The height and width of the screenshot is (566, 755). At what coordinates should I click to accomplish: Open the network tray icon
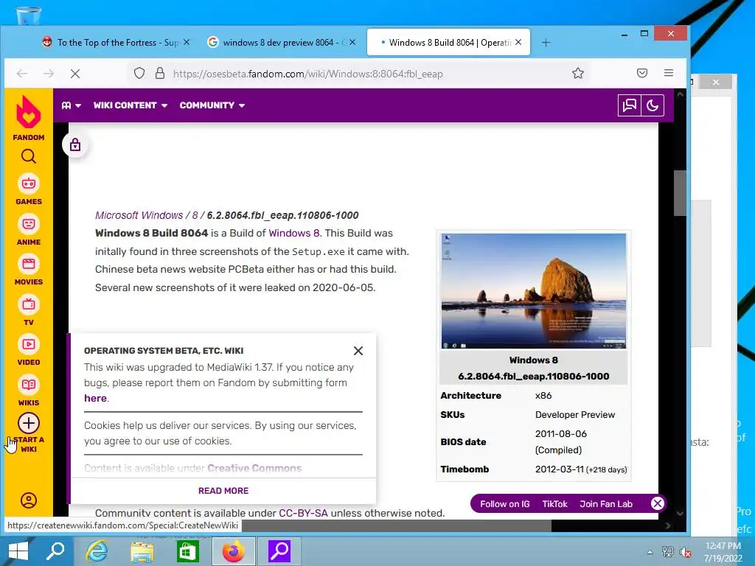point(668,552)
